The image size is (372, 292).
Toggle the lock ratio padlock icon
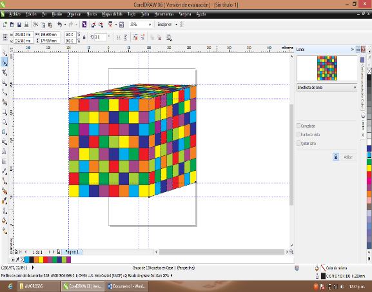coord(84,37)
